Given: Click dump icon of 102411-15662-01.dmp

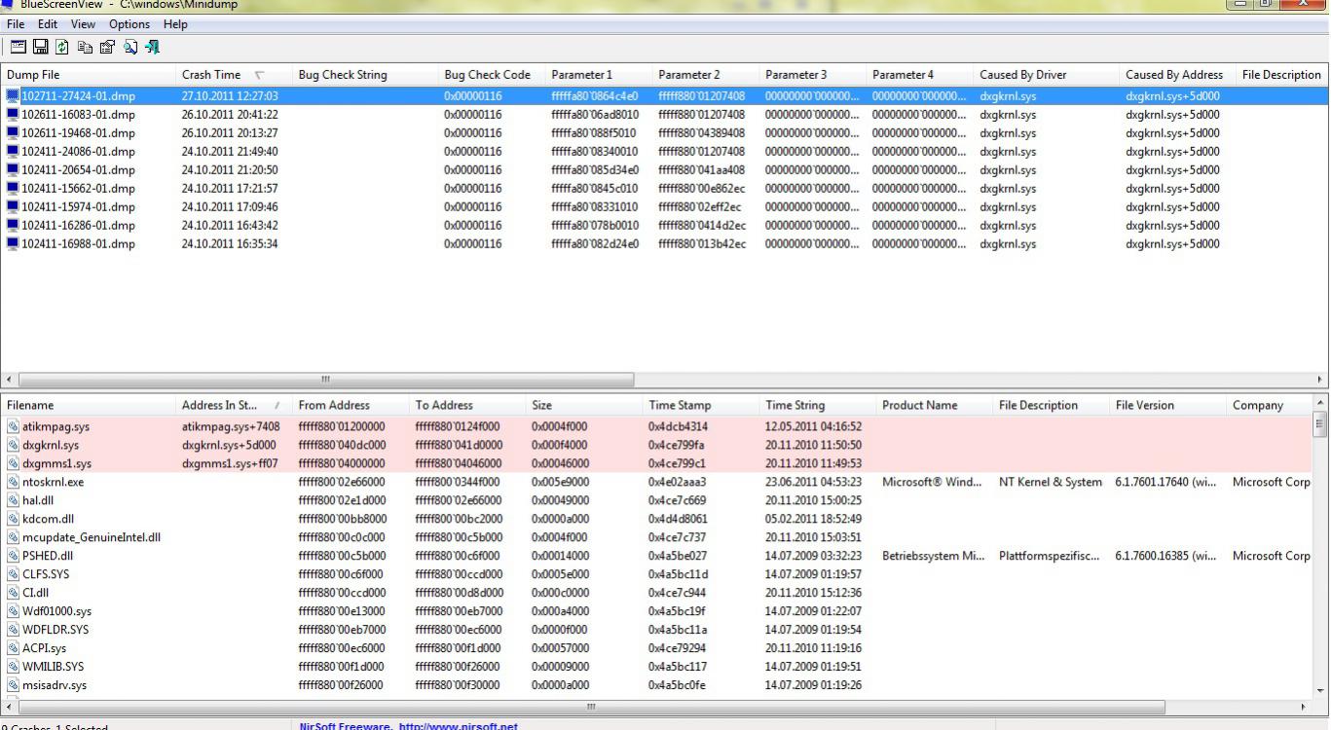Looking at the screenshot, I should pyautogui.click(x=13, y=189).
